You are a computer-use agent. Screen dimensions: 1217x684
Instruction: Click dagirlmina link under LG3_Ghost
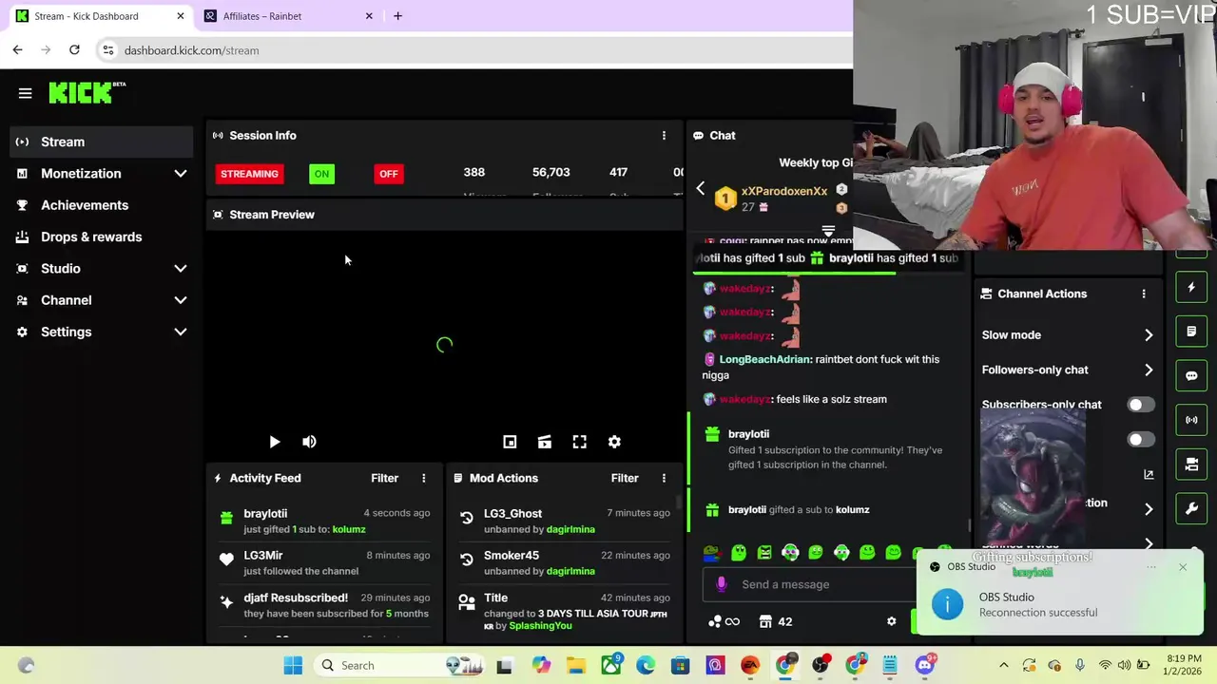point(570,529)
